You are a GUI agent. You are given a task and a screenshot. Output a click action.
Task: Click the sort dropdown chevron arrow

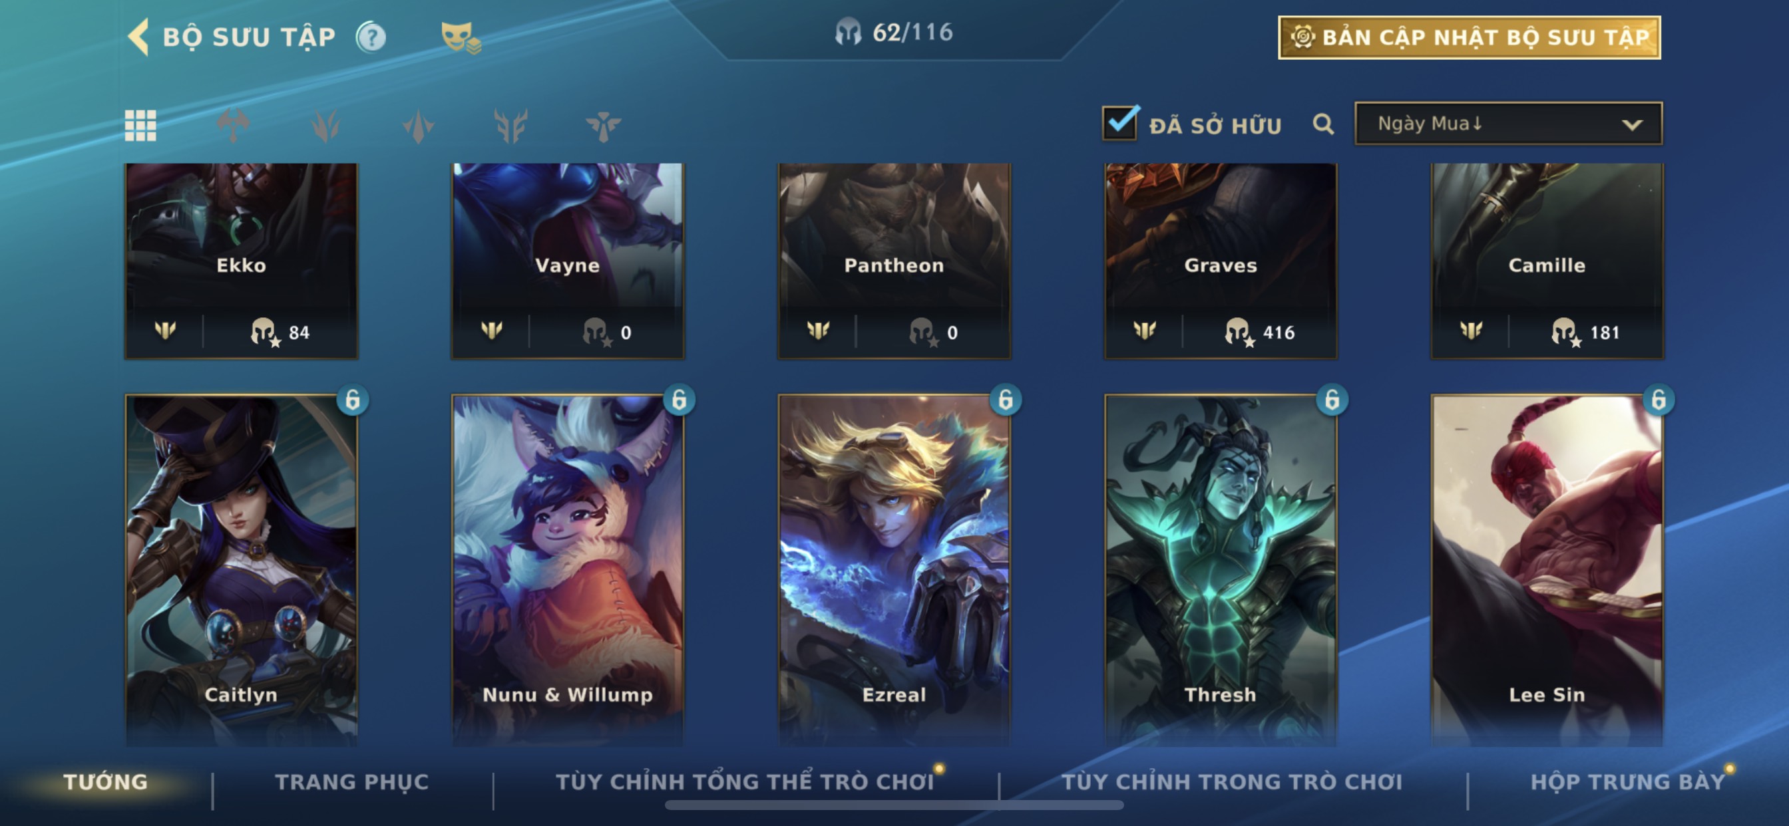(x=1632, y=125)
